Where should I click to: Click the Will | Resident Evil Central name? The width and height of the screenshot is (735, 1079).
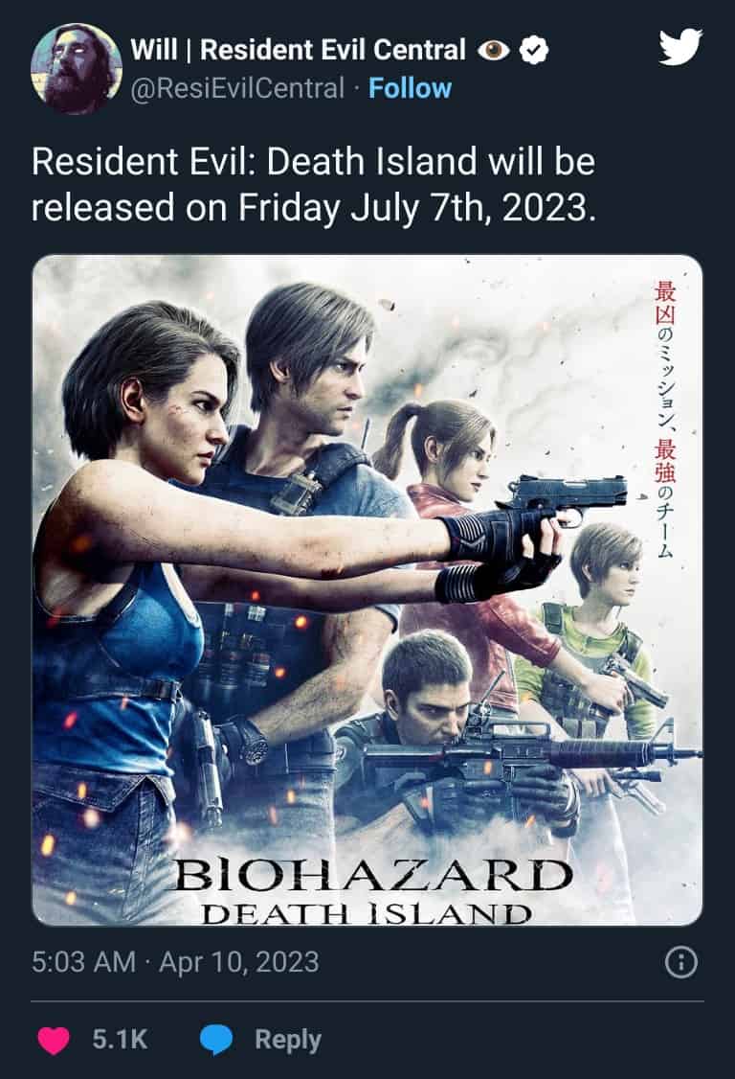tap(298, 50)
